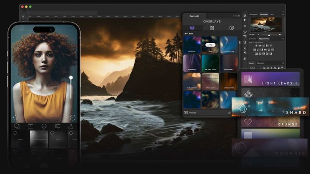Tap the phone overlapping circles blend icon
This screenshot has height=174, width=310.
pyautogui.click(x=17, y=126)
